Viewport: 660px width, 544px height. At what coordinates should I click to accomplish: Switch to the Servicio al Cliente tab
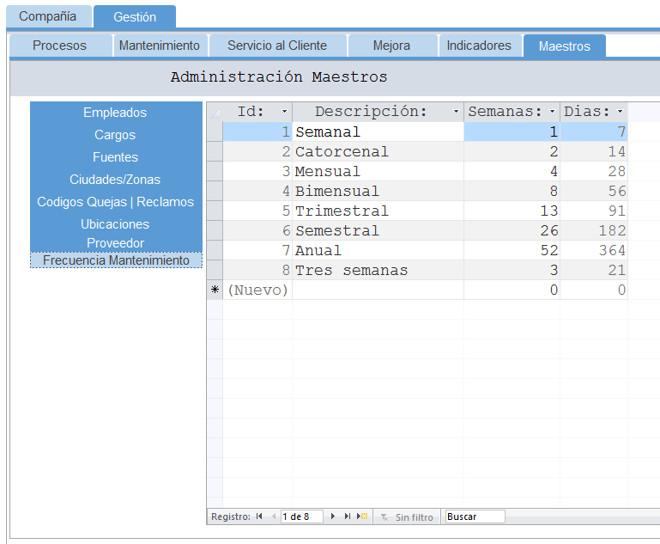(276, 46)
